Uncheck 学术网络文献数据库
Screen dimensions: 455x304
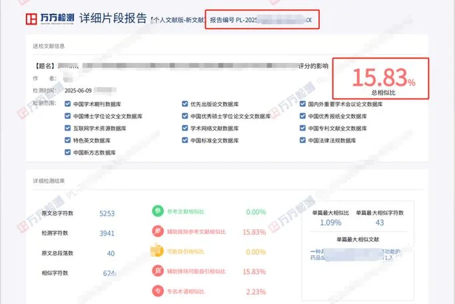(x=185, y=128)
